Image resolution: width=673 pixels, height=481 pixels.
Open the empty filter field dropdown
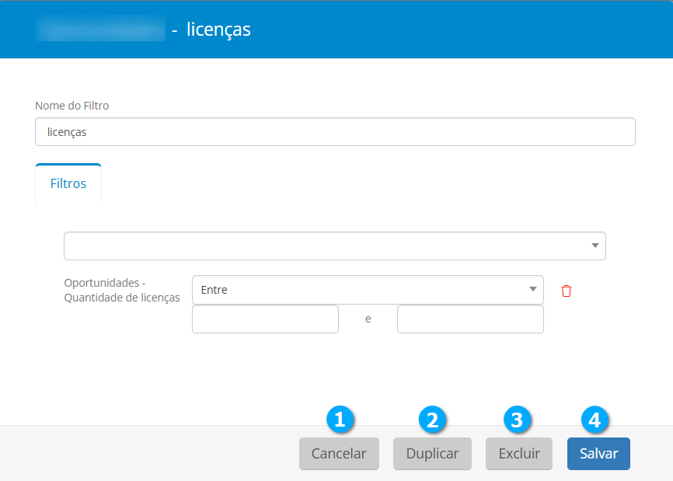(326, 246)
